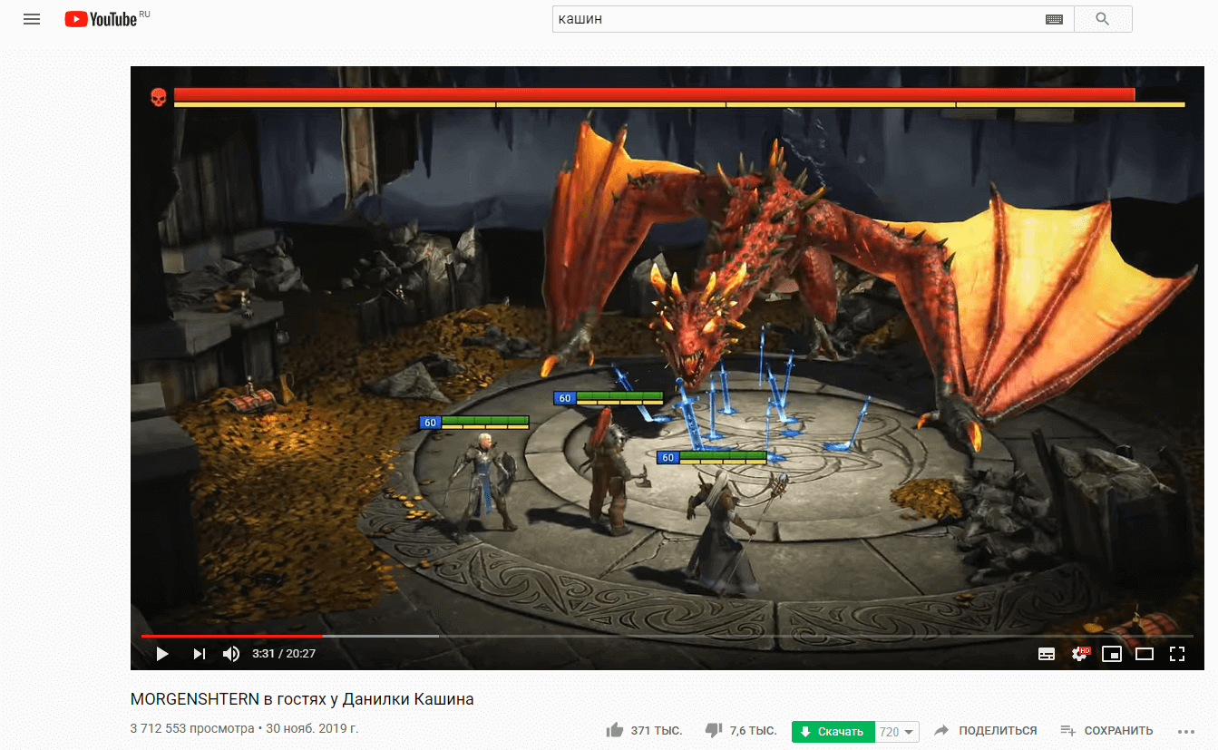Save video using СОХРАНИТЬ button
The image size is (1218, 750).
[1106, 731]
